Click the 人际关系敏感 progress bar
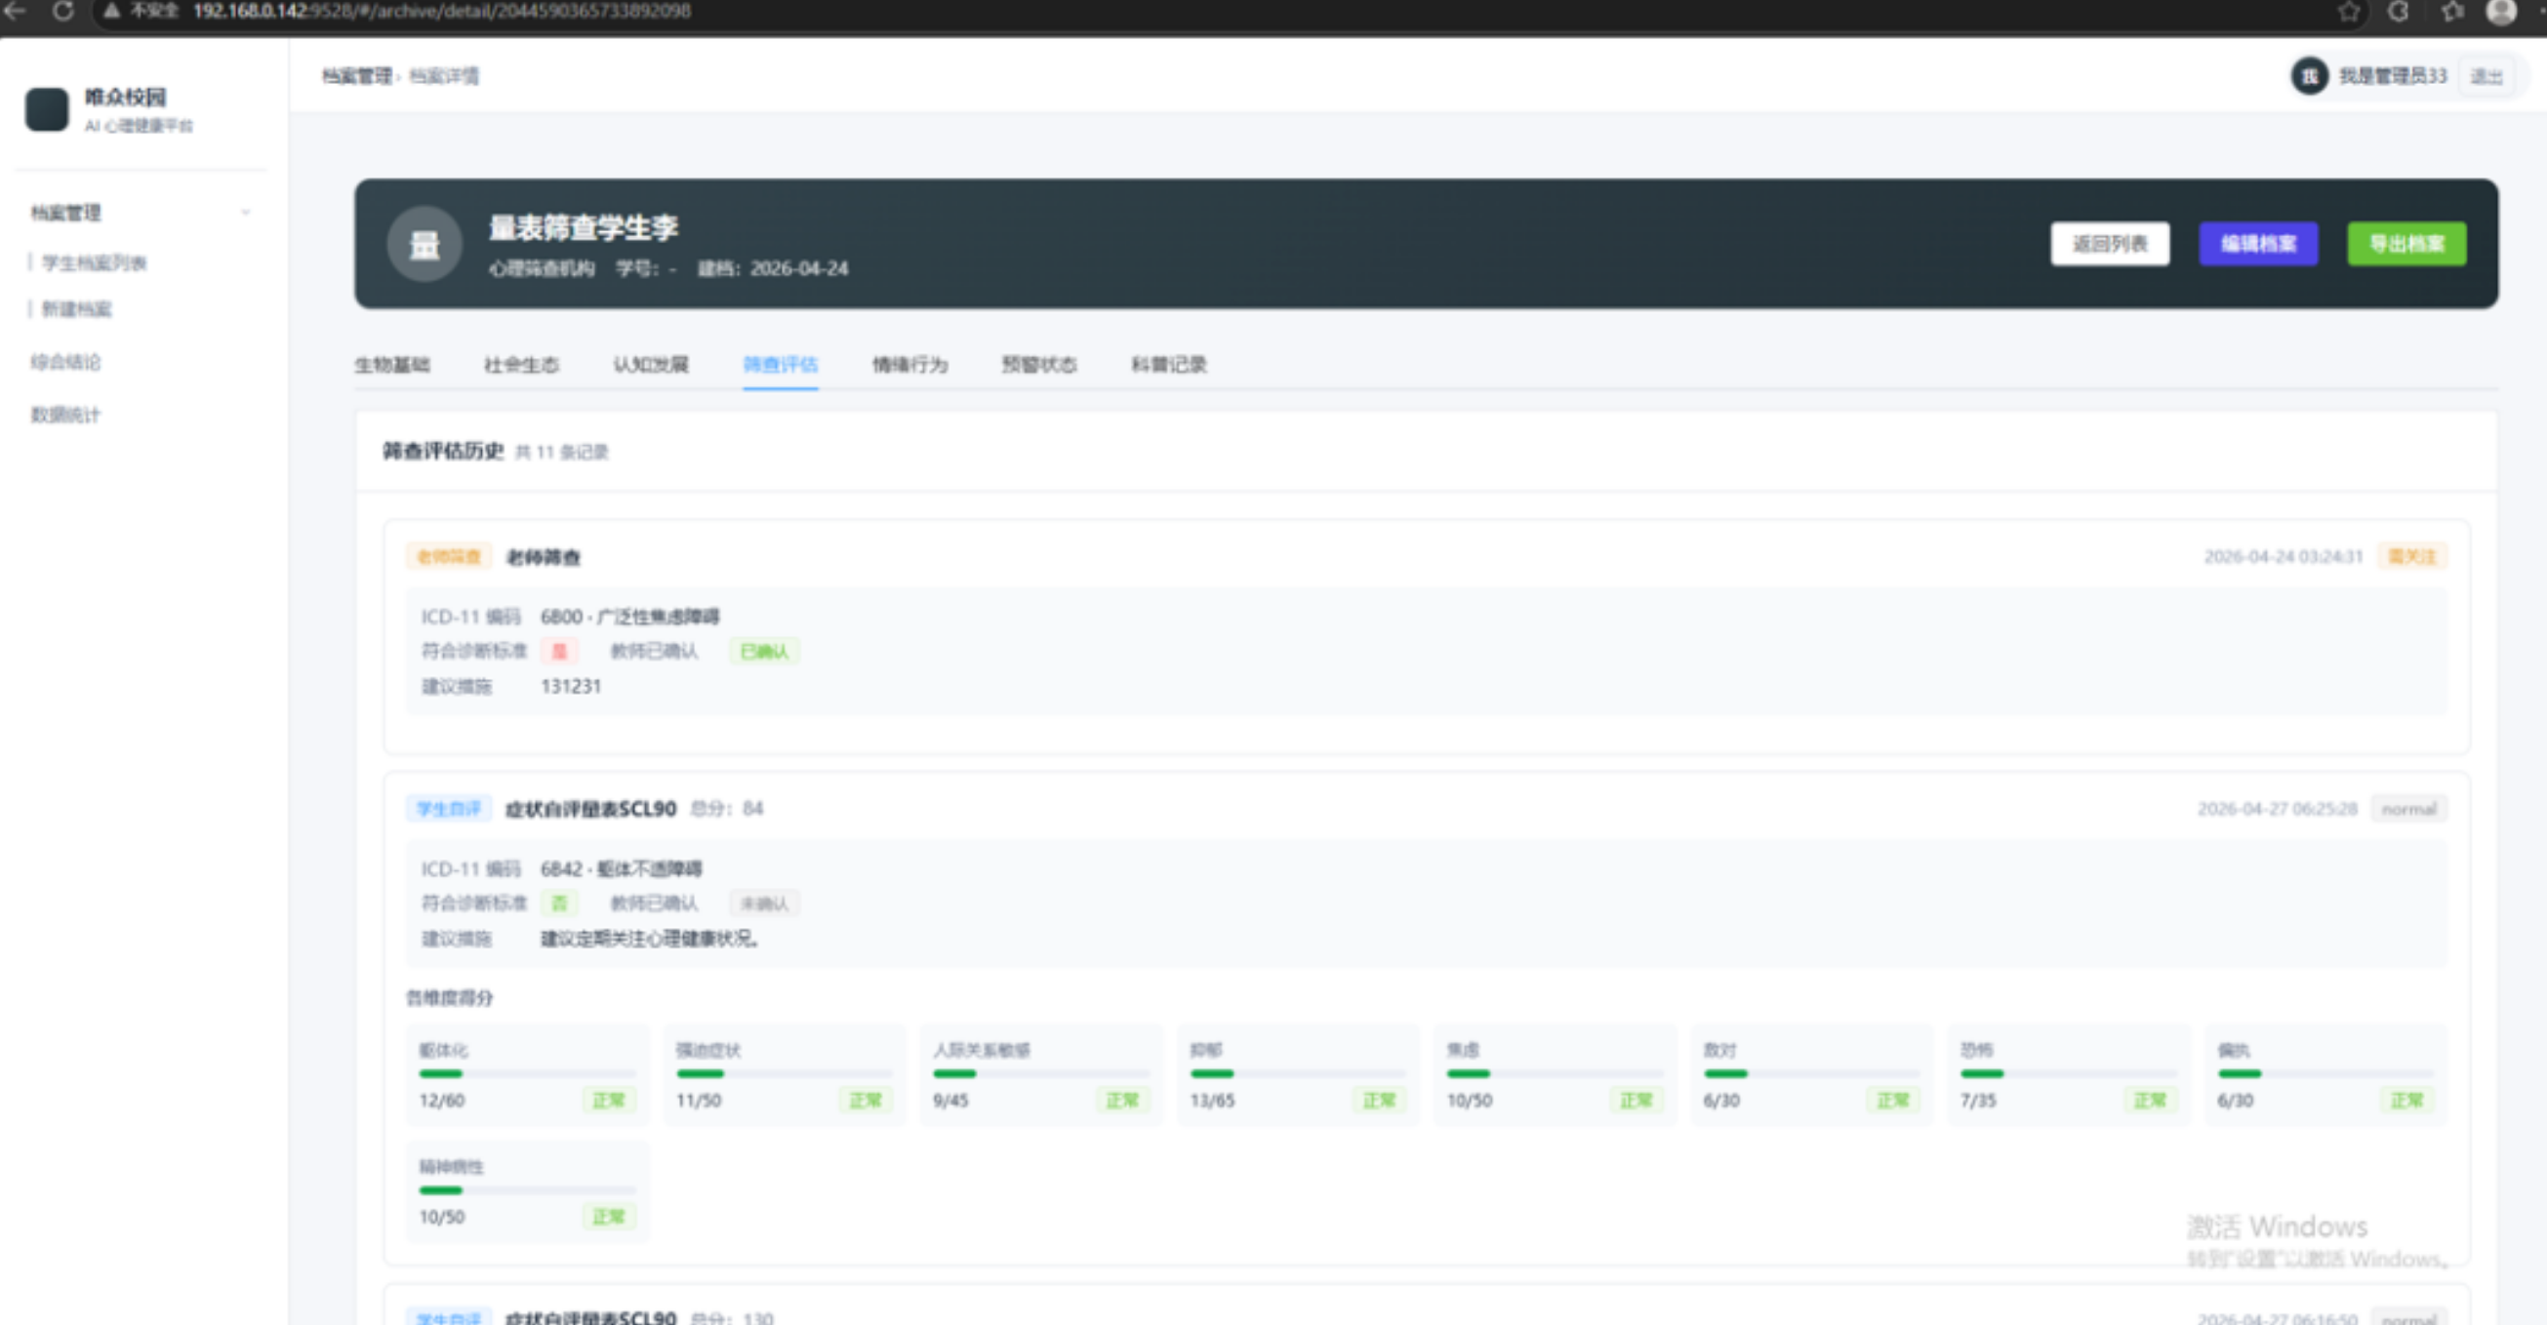This screenshot has height=1325, width=2547. coord(1041,1074)
